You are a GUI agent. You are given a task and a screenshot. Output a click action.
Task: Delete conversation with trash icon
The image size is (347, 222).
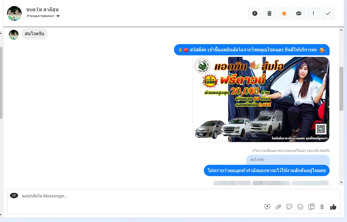pos(269,13)
